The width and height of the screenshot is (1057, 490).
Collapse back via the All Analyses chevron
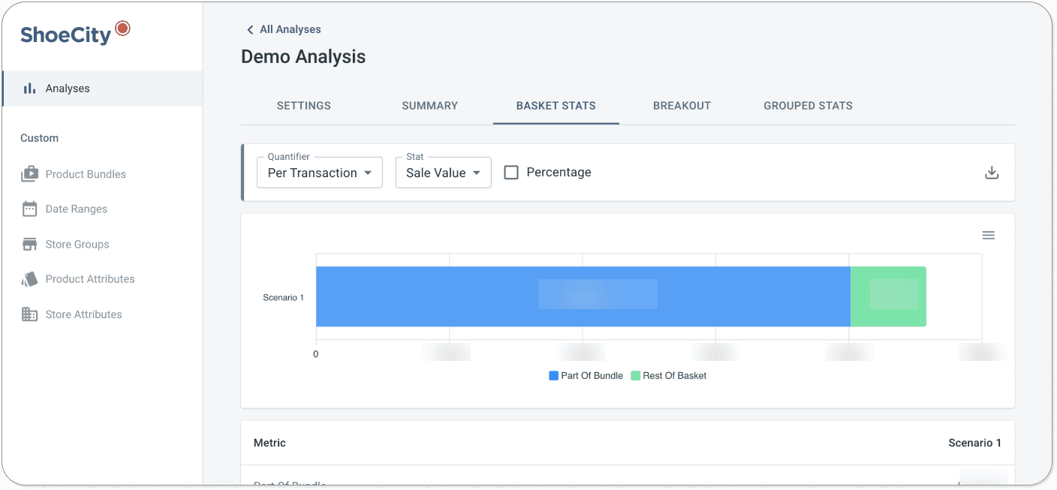click(250, 29)
